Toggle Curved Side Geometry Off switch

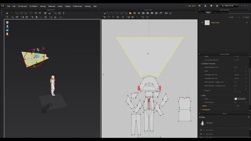(236, 60)
